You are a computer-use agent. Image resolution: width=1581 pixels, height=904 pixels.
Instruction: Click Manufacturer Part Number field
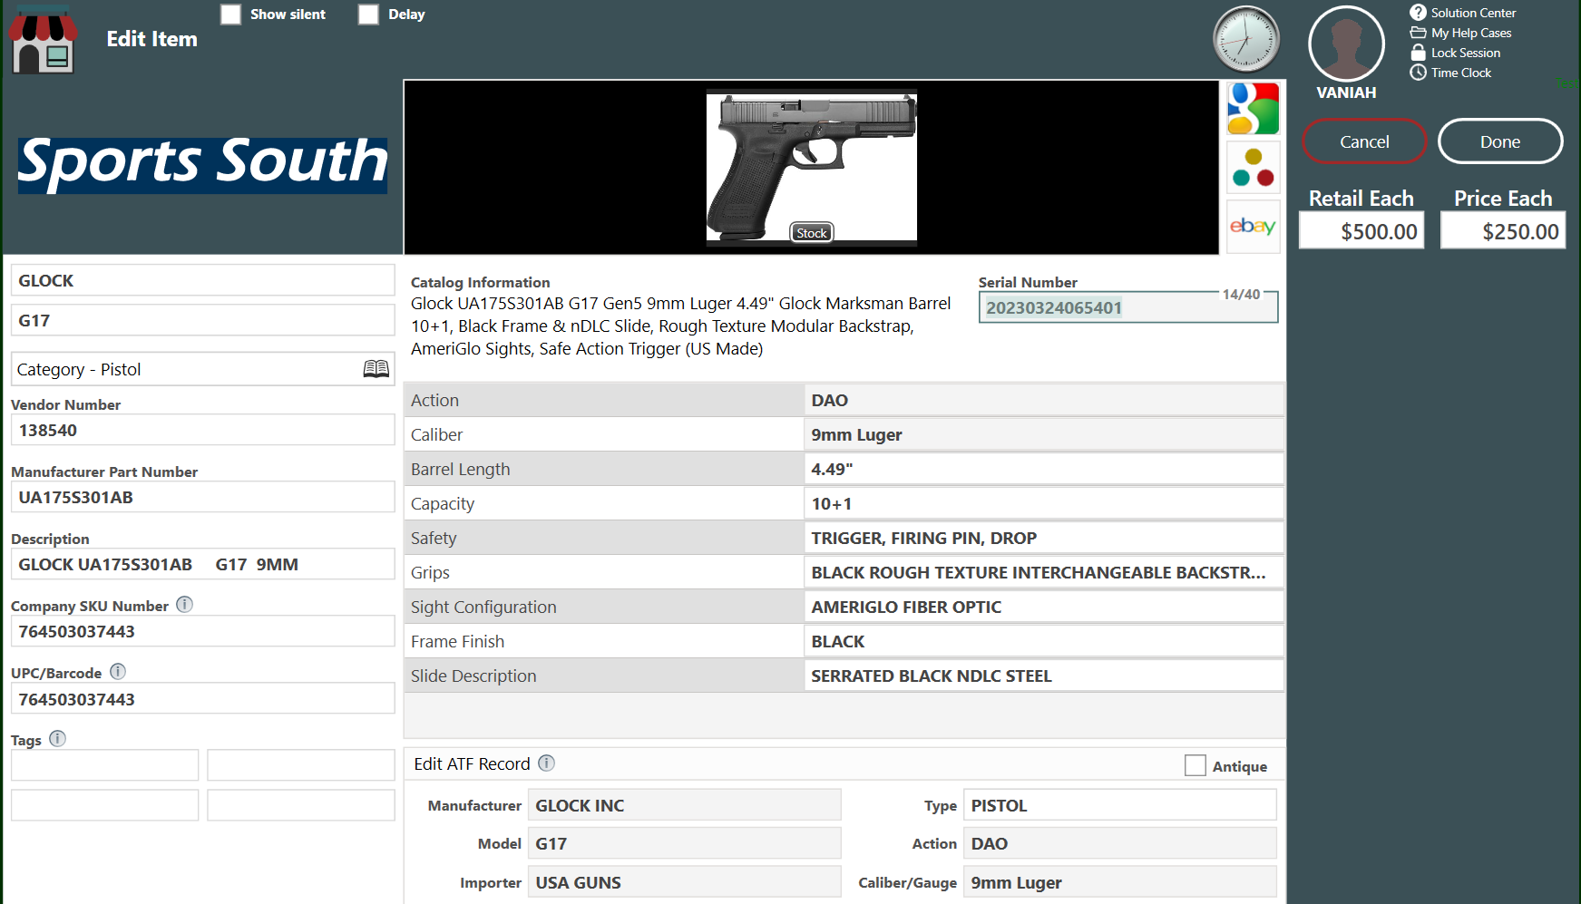click(x=202, y=497)
